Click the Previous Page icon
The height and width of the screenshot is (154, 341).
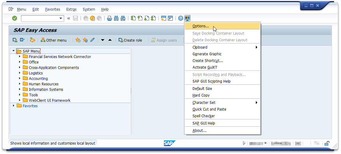(x=140, y=19)
